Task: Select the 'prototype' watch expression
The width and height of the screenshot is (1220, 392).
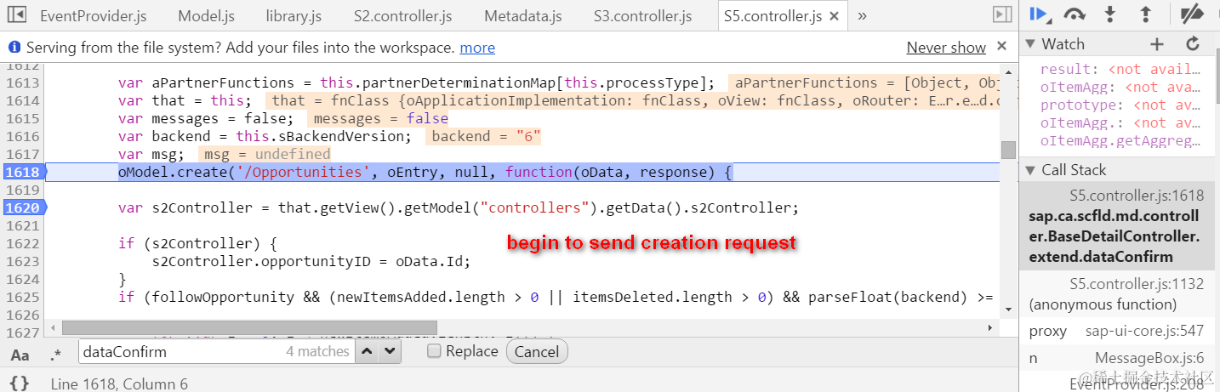Action: 1120,105
